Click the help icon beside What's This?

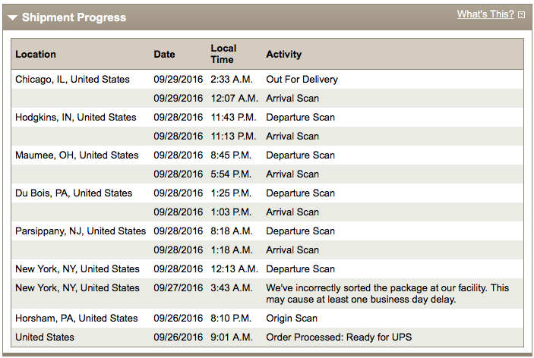521,15
